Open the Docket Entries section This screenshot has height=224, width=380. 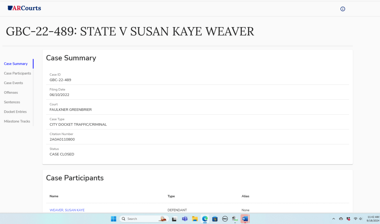(15, 112)
